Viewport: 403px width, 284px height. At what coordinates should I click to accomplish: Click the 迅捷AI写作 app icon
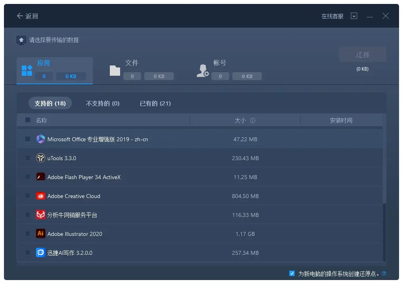41,252
